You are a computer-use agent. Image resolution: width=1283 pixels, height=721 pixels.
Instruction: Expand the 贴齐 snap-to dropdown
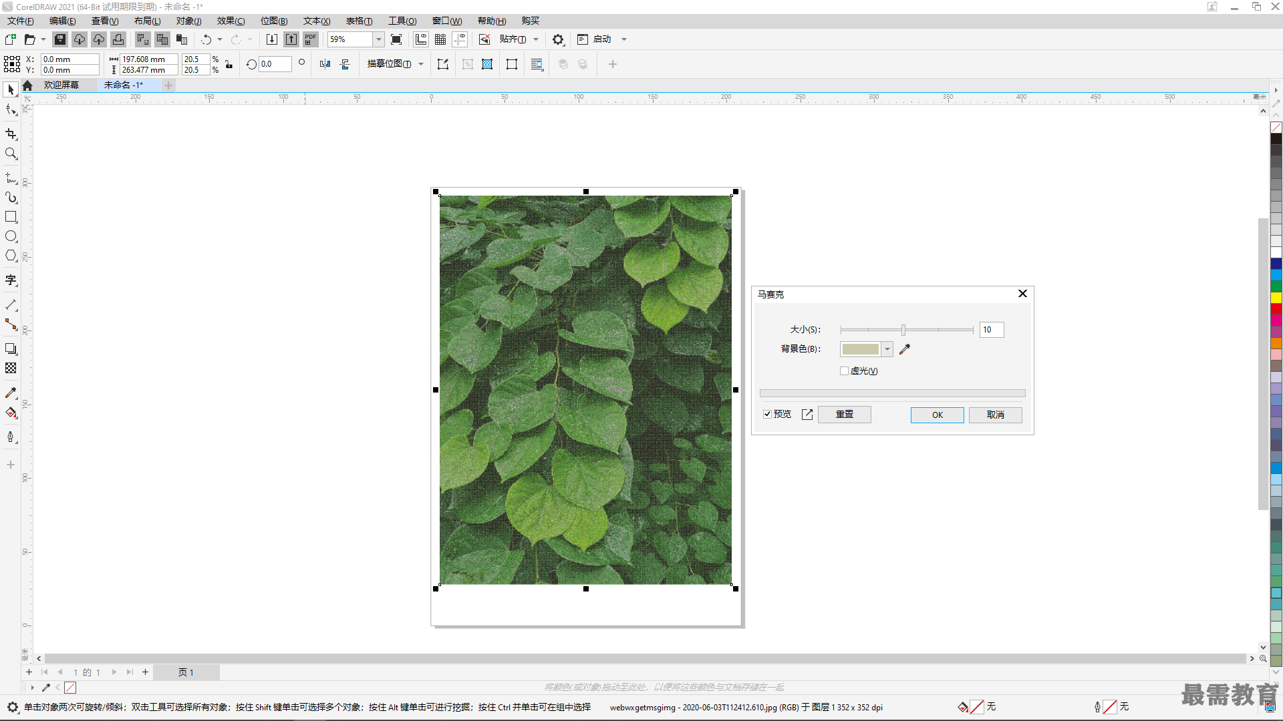pyautogui.click(x=536, y=39)
